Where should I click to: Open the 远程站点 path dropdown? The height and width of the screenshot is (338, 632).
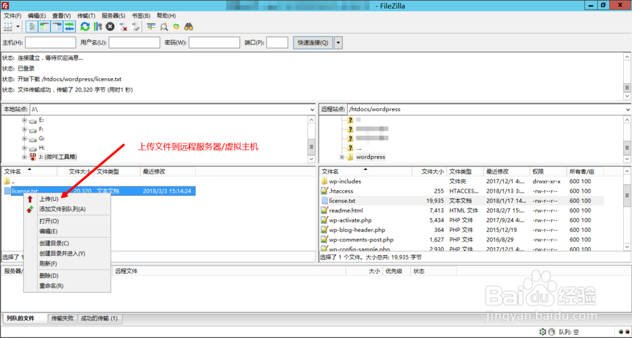pos(628,109)
